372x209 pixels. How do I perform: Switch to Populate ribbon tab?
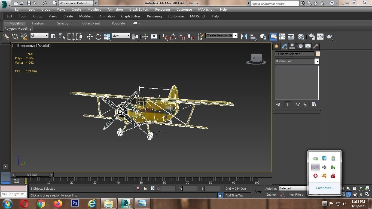(118, 23)
